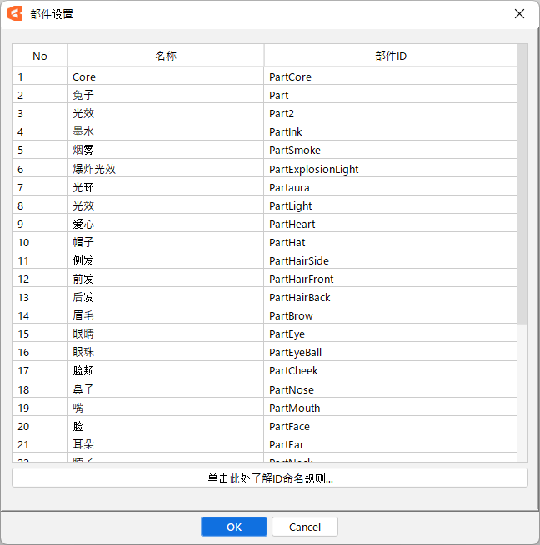540x545 pixels.
Task: Select the 眼珠 name cell
Action: click(x=166, y=352)
